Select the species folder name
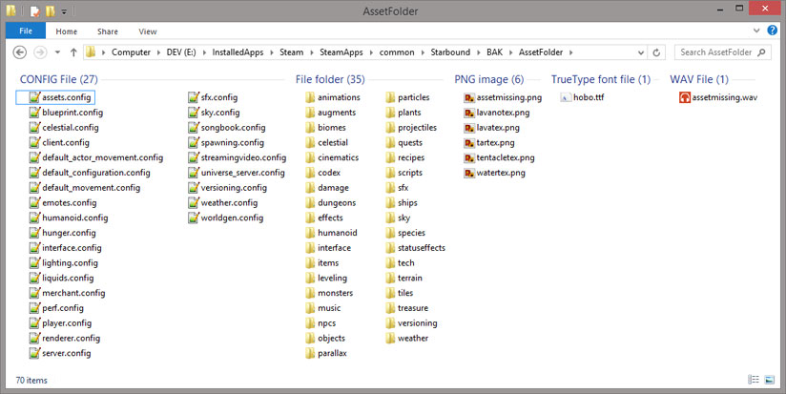 pos(411,233)
